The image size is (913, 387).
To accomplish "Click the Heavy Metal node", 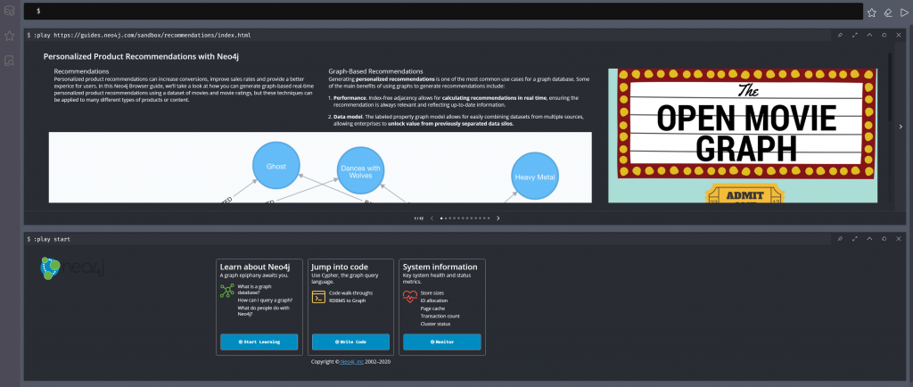I will pos(535,177).
